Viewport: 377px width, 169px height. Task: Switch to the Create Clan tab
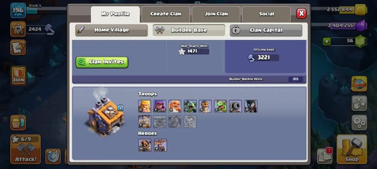[166, 14]
